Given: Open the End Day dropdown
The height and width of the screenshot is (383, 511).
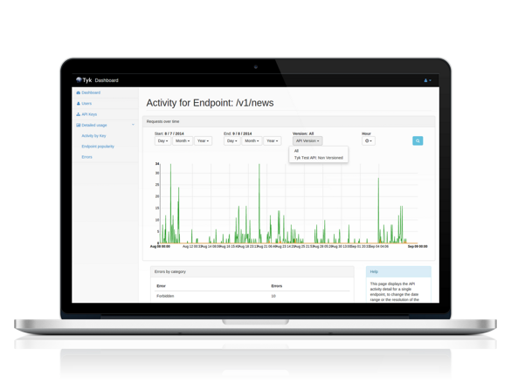Looking at the screenshot, I should (x=231, y=141).
